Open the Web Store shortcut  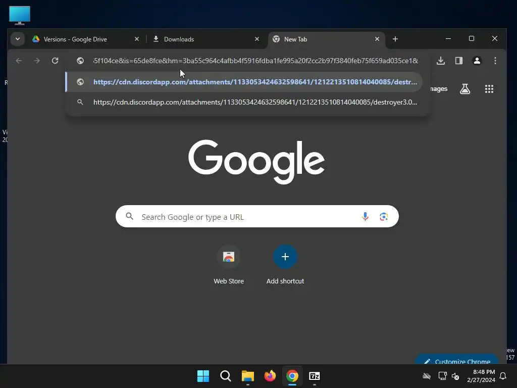point(229,265)
